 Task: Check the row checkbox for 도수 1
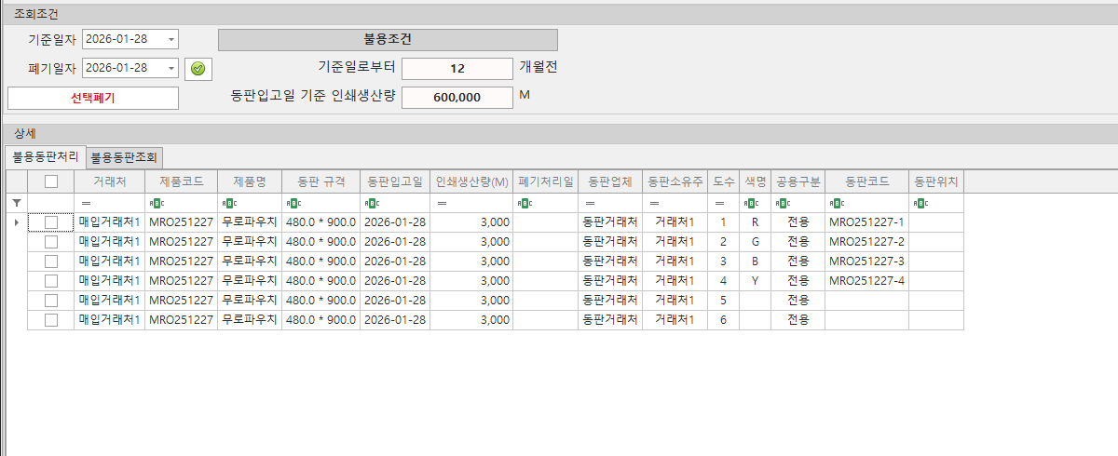51,222
